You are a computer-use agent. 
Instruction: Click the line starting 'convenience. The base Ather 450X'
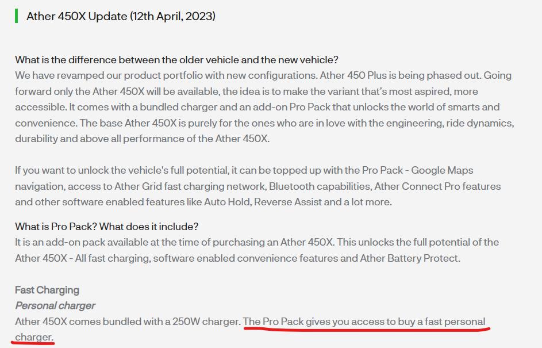265,123
